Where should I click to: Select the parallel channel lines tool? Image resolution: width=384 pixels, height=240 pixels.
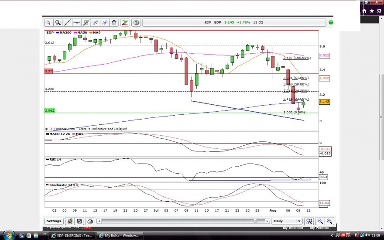click(105, 23)
